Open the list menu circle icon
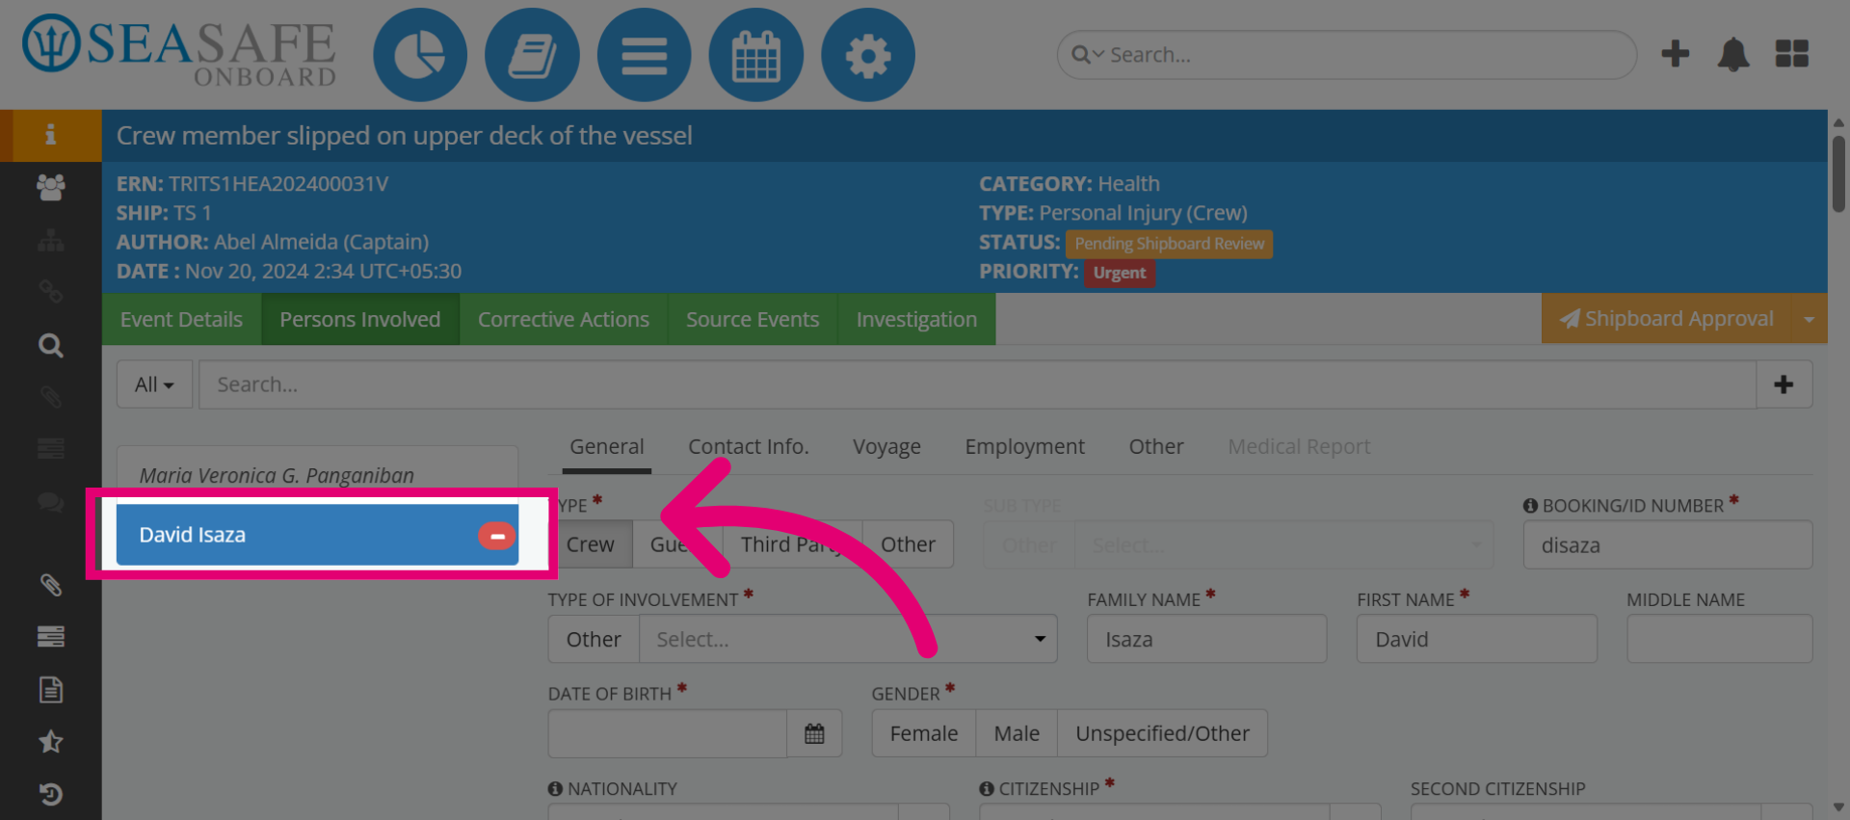 click(x=644, y=55)
